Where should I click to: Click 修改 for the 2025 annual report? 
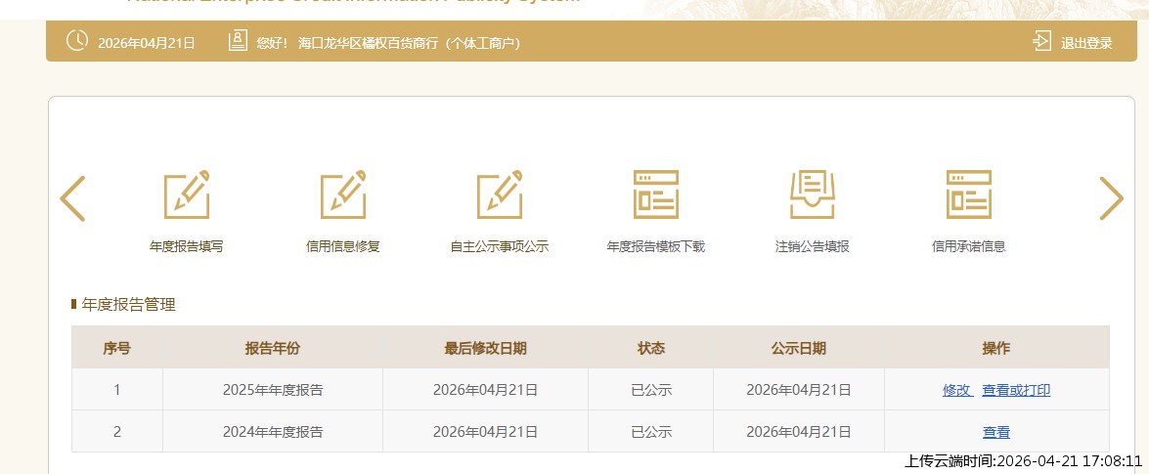(x=956, y=390)
